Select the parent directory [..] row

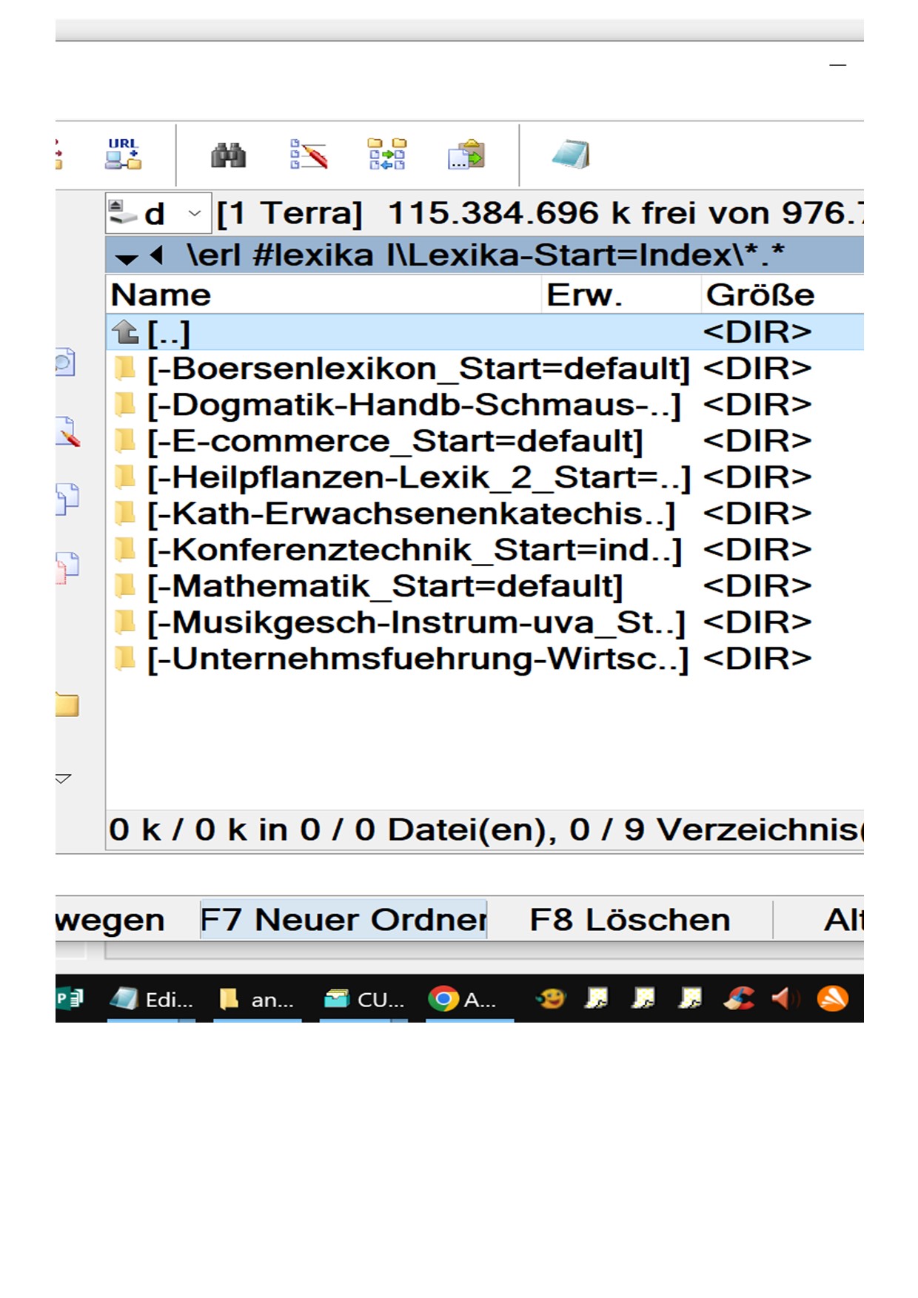(x=485, y=332)
